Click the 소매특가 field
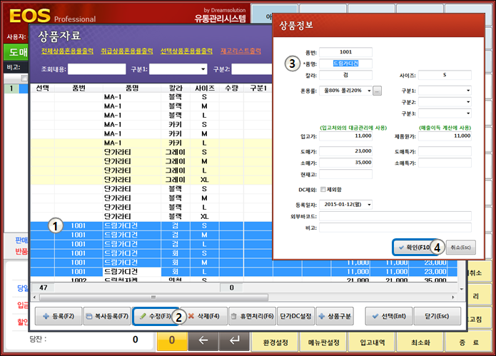The width and height of the screenshot is (496, 356). [445, 163]
